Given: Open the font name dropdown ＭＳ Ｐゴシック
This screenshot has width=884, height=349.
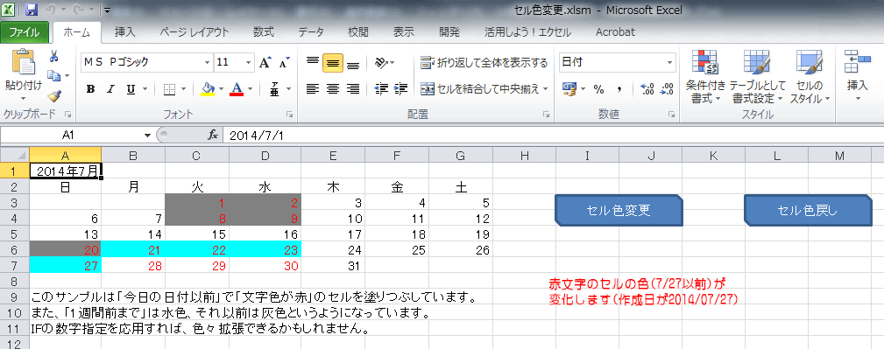Looking at the screenshot, I should click(x=207, y=62).
